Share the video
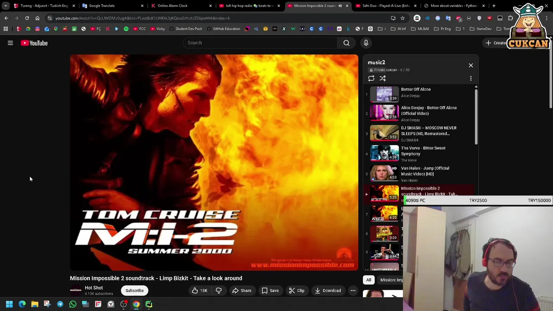 242,290
